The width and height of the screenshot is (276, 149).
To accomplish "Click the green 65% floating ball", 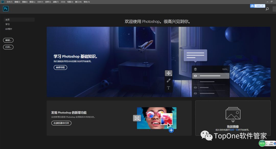I will click(x=262, y=143).
